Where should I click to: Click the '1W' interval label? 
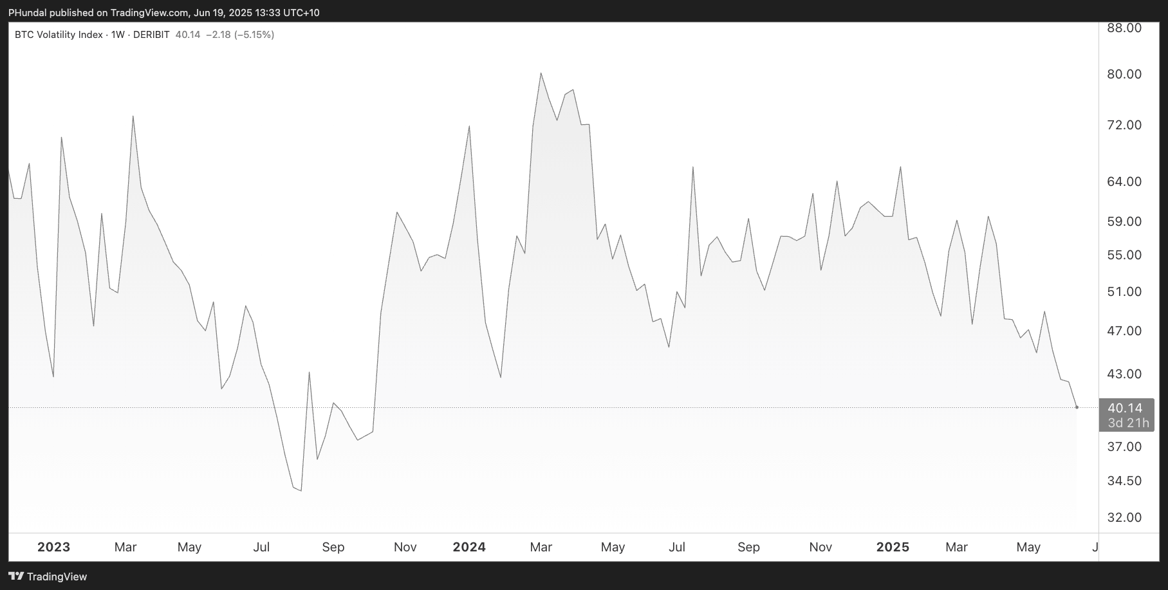tap(118, 35)
